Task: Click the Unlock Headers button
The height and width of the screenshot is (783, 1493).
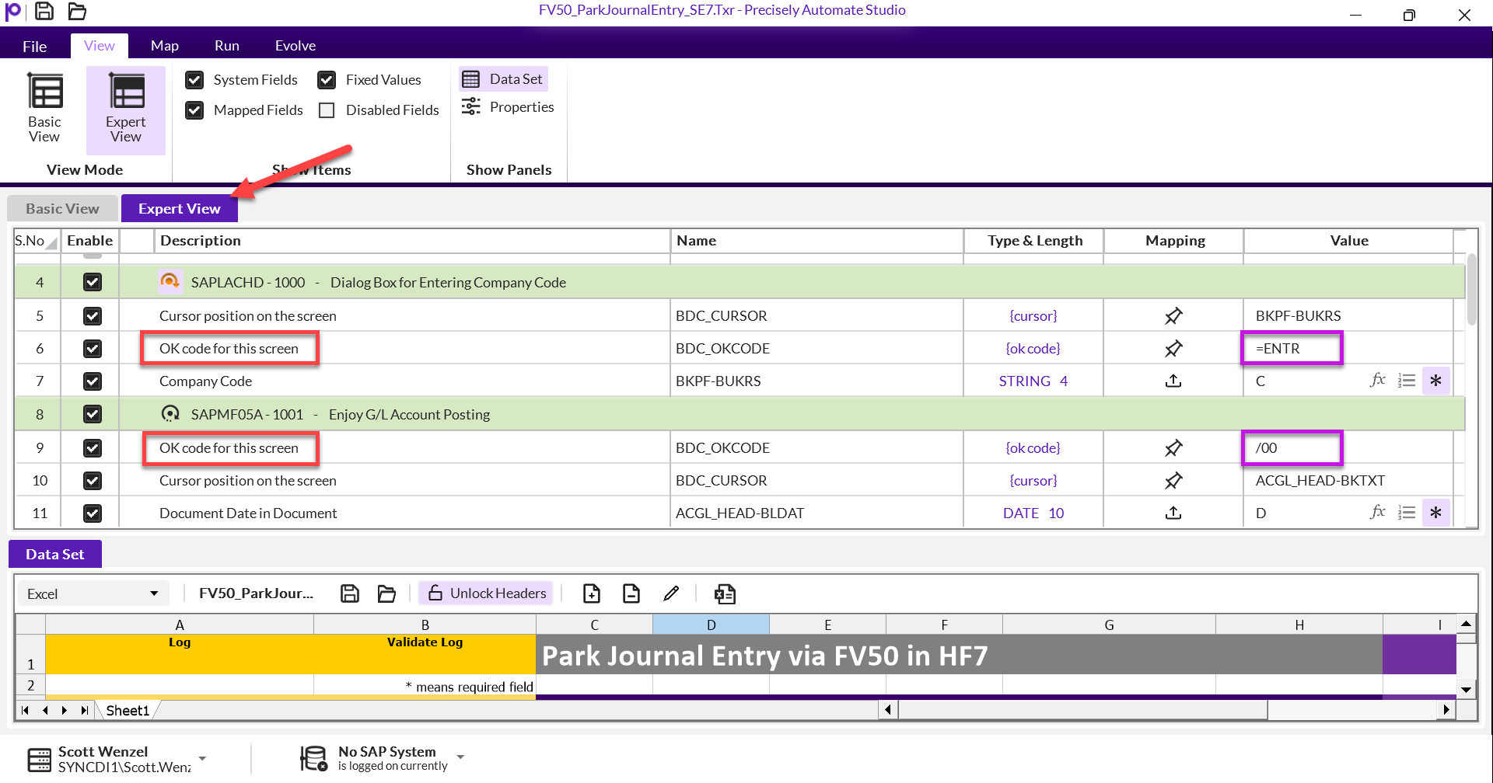Action: (x=485, y=593)
